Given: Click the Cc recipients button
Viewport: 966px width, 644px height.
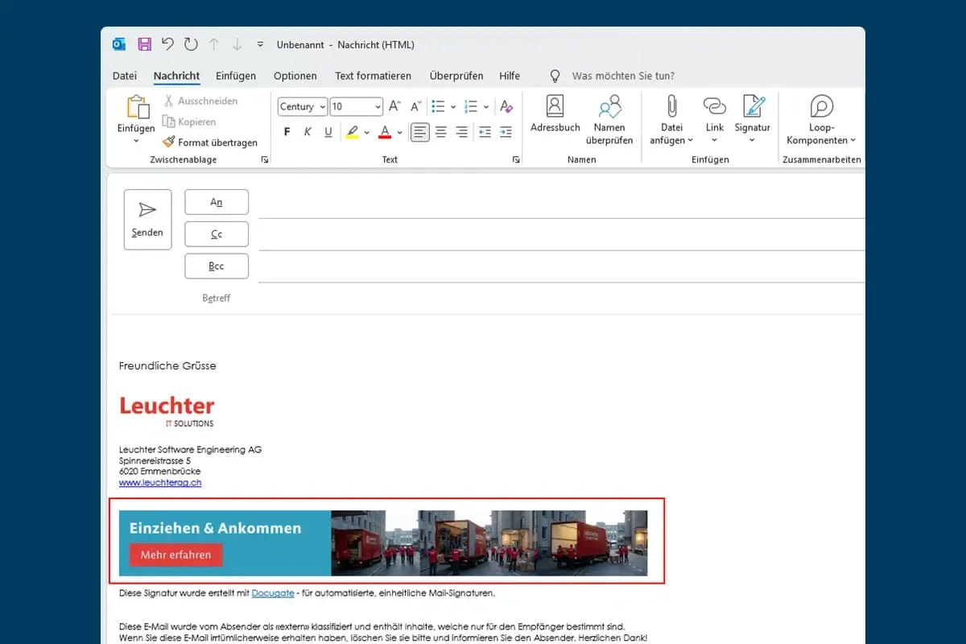Looking at the screenshot, I should (217, 234).
